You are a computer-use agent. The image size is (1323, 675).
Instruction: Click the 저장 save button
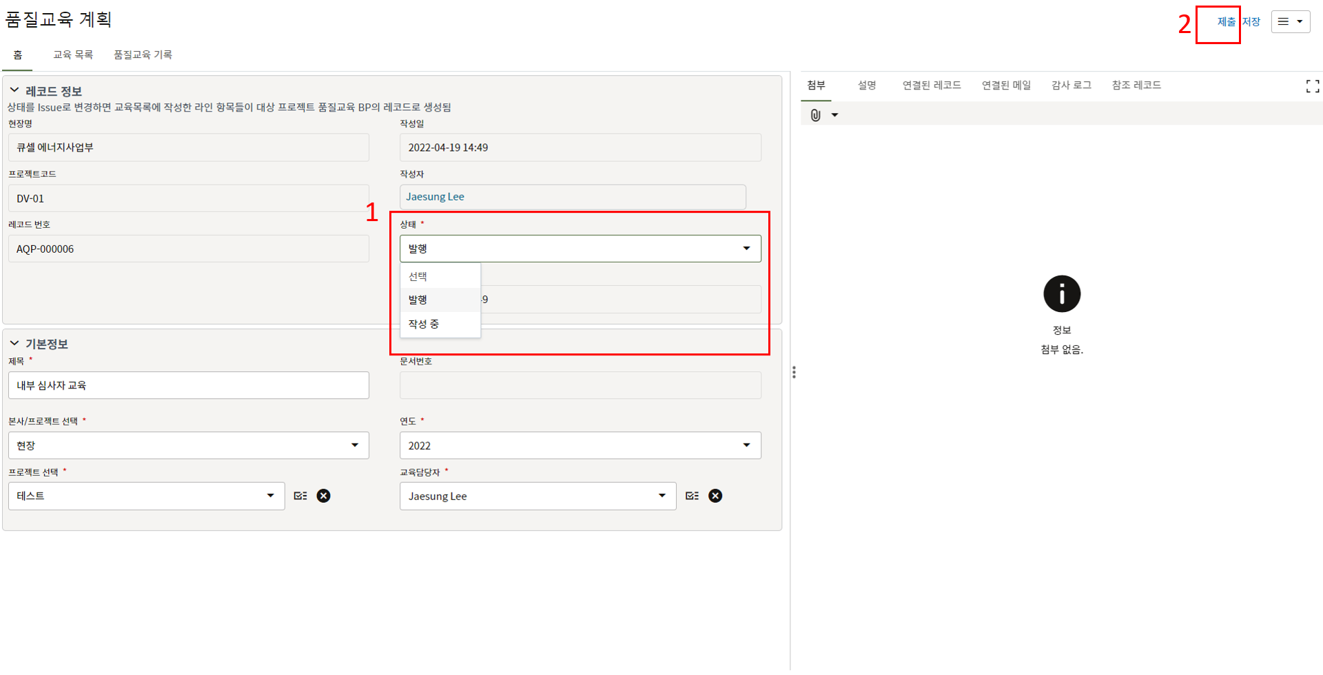(x=1251, y=22)
